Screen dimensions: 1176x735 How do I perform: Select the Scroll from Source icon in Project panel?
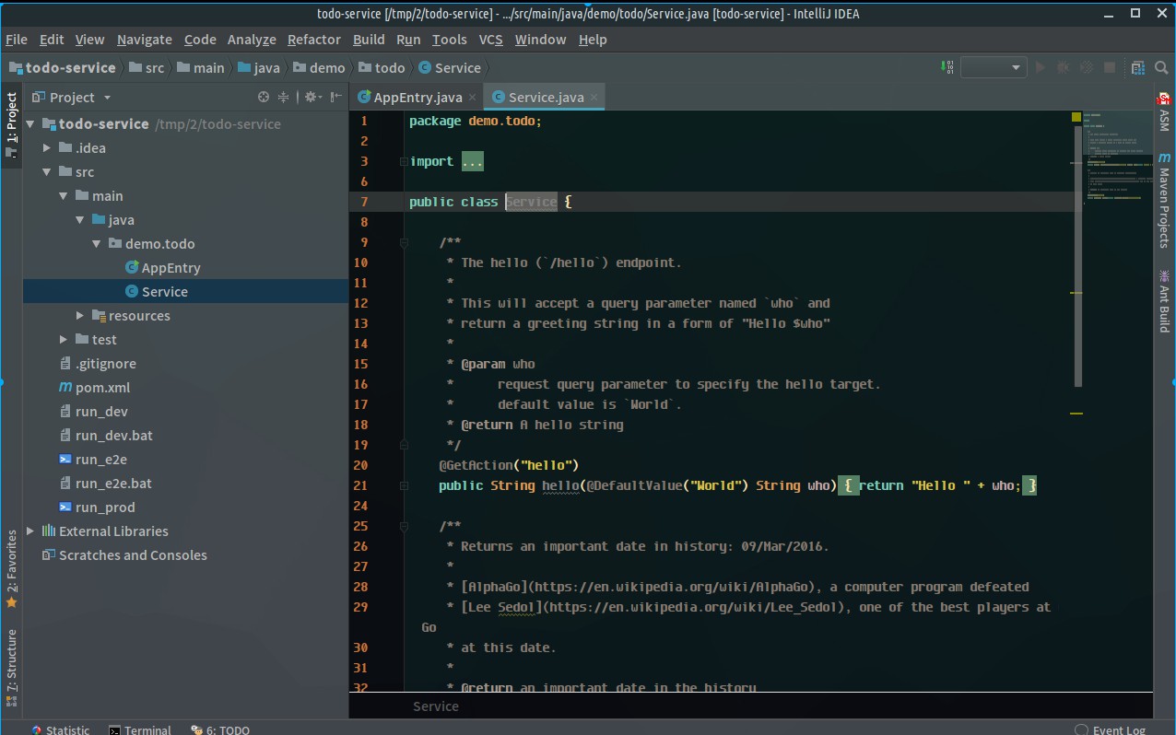(263, 97)
